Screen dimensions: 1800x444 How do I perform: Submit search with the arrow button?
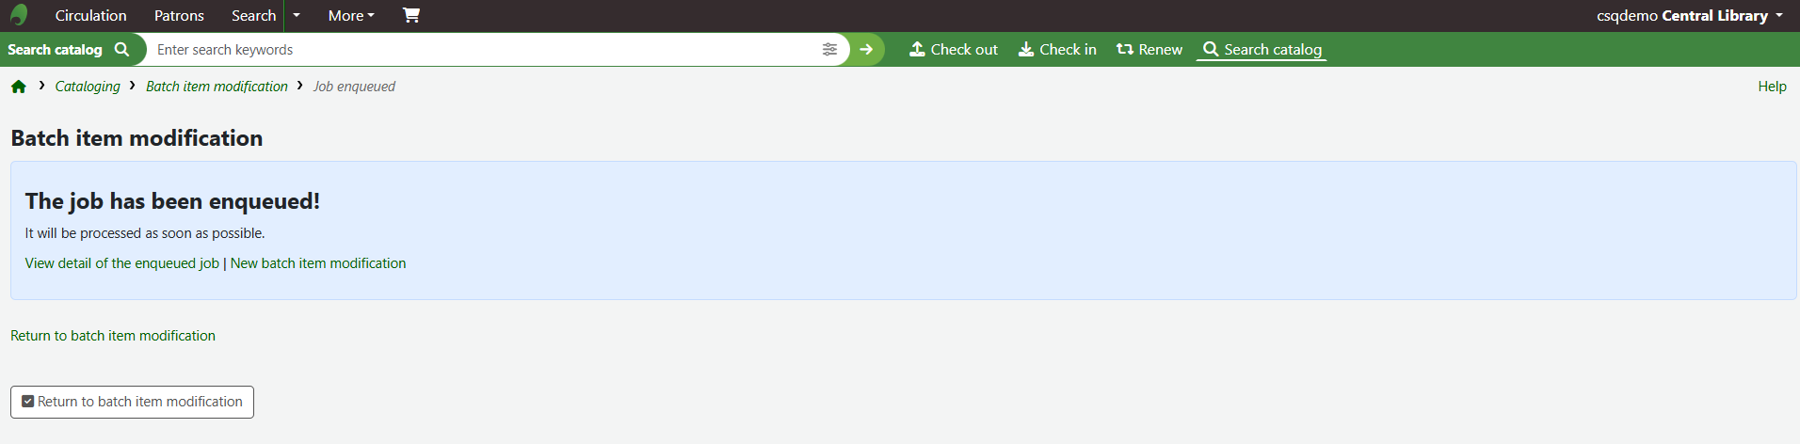pos(866,50)
